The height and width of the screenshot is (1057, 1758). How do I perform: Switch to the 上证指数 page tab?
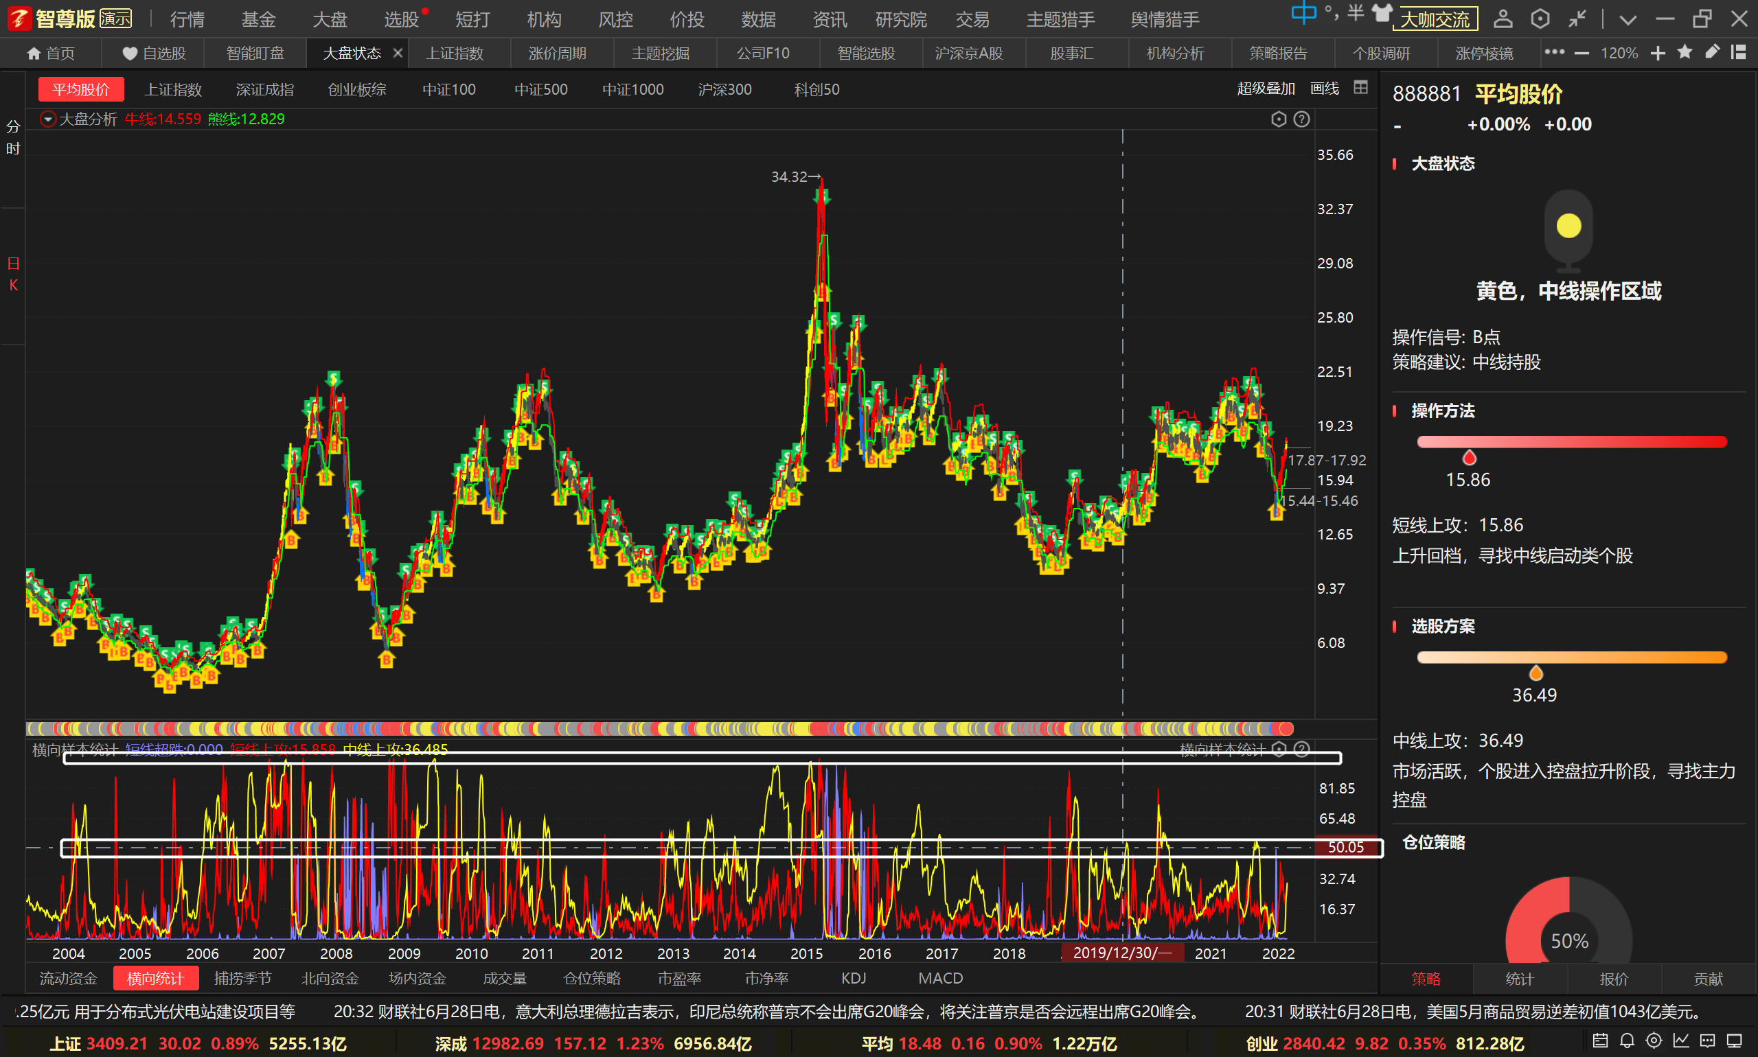[455, 54]
